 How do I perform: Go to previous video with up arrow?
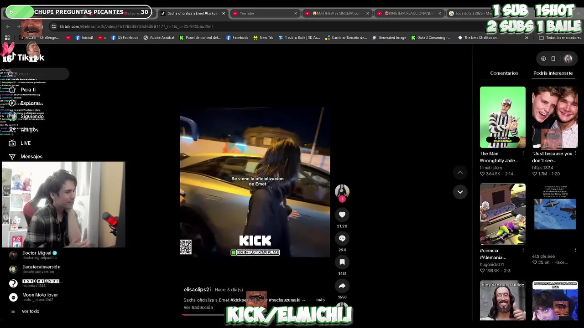pyautogui.click(x=460, y=172)
